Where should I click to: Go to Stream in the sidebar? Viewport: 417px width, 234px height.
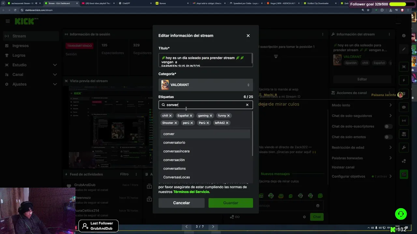tap(31, 36)
